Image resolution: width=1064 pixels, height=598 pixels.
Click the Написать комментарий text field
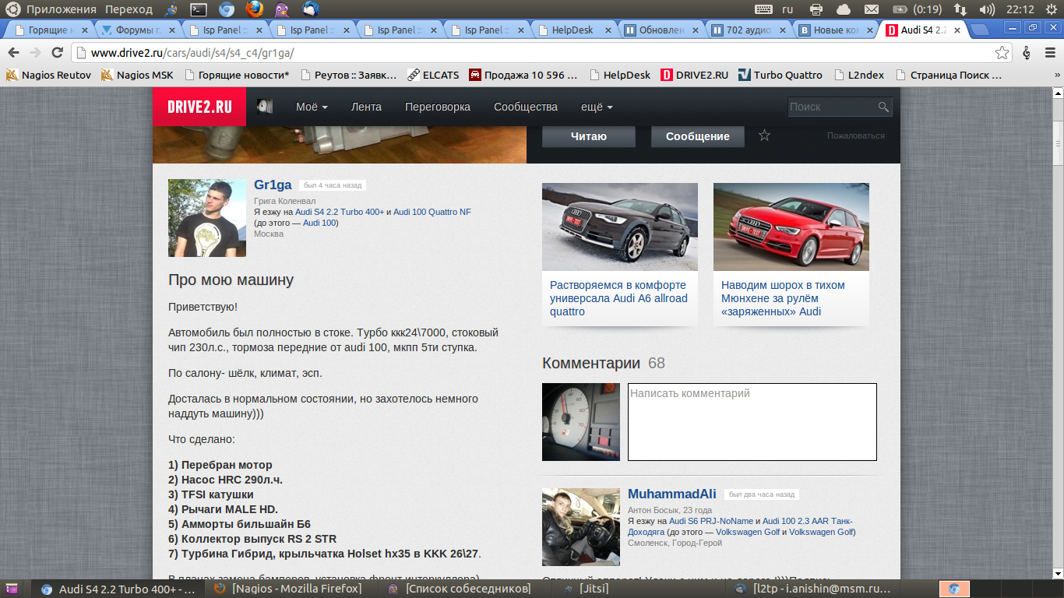[752, 421]
